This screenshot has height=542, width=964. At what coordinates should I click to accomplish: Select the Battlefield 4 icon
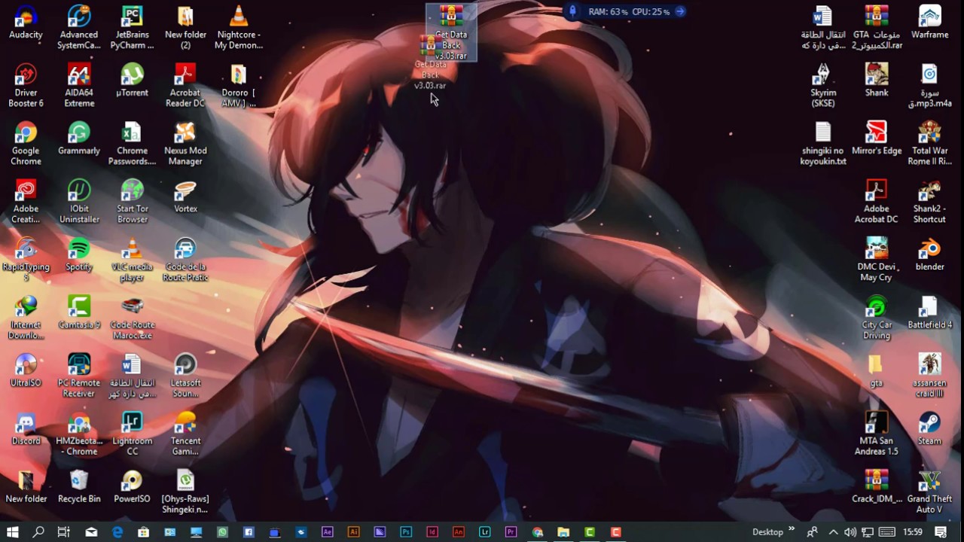point(929,312)
